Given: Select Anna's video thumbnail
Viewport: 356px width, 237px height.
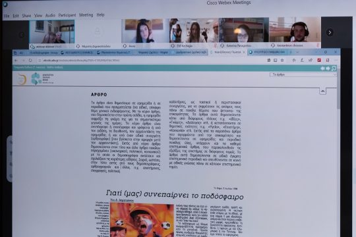Looking at the screenshot, I should pos(145,31).
